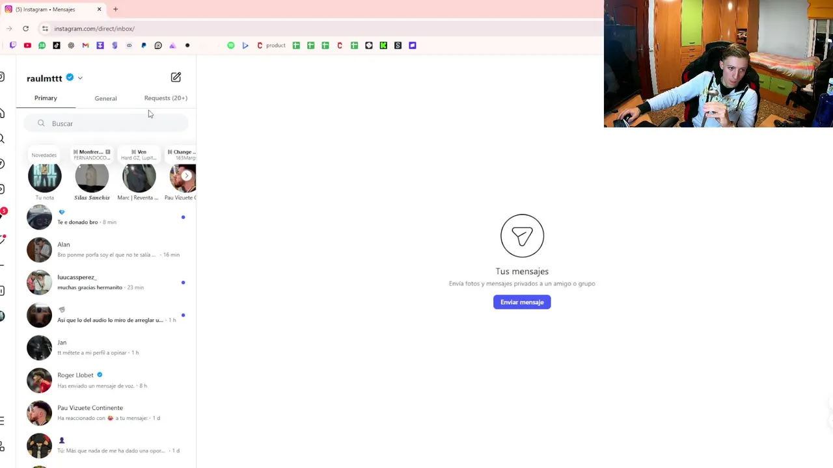Reload the Instagram page
The image size is (833, 468).
(25, 29)
